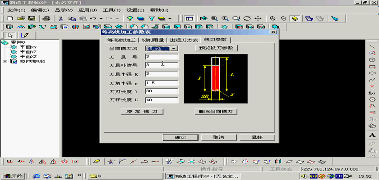Expand quick launch overflow chevron
The width and height of the screenshot is (379, 180).
tap(79, 175)
